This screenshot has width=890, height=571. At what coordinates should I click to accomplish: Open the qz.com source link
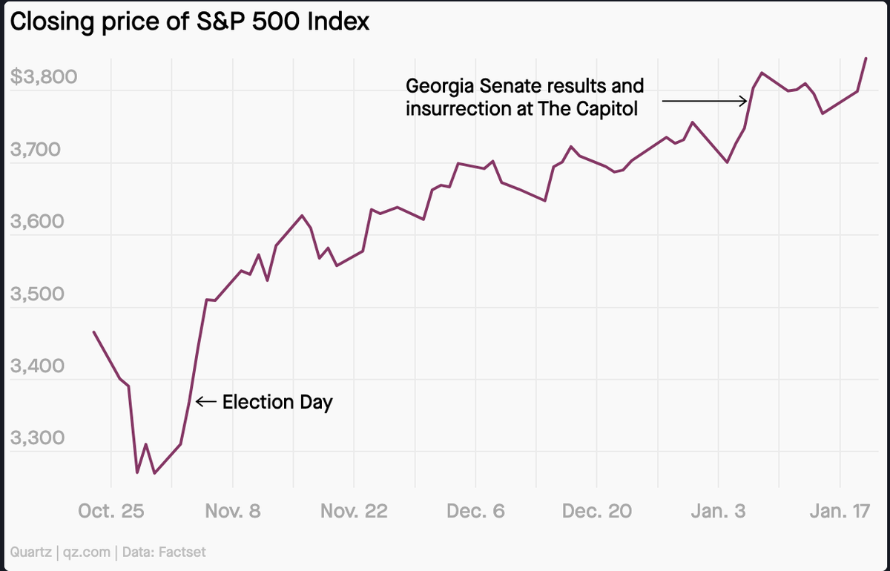(88, 552)
